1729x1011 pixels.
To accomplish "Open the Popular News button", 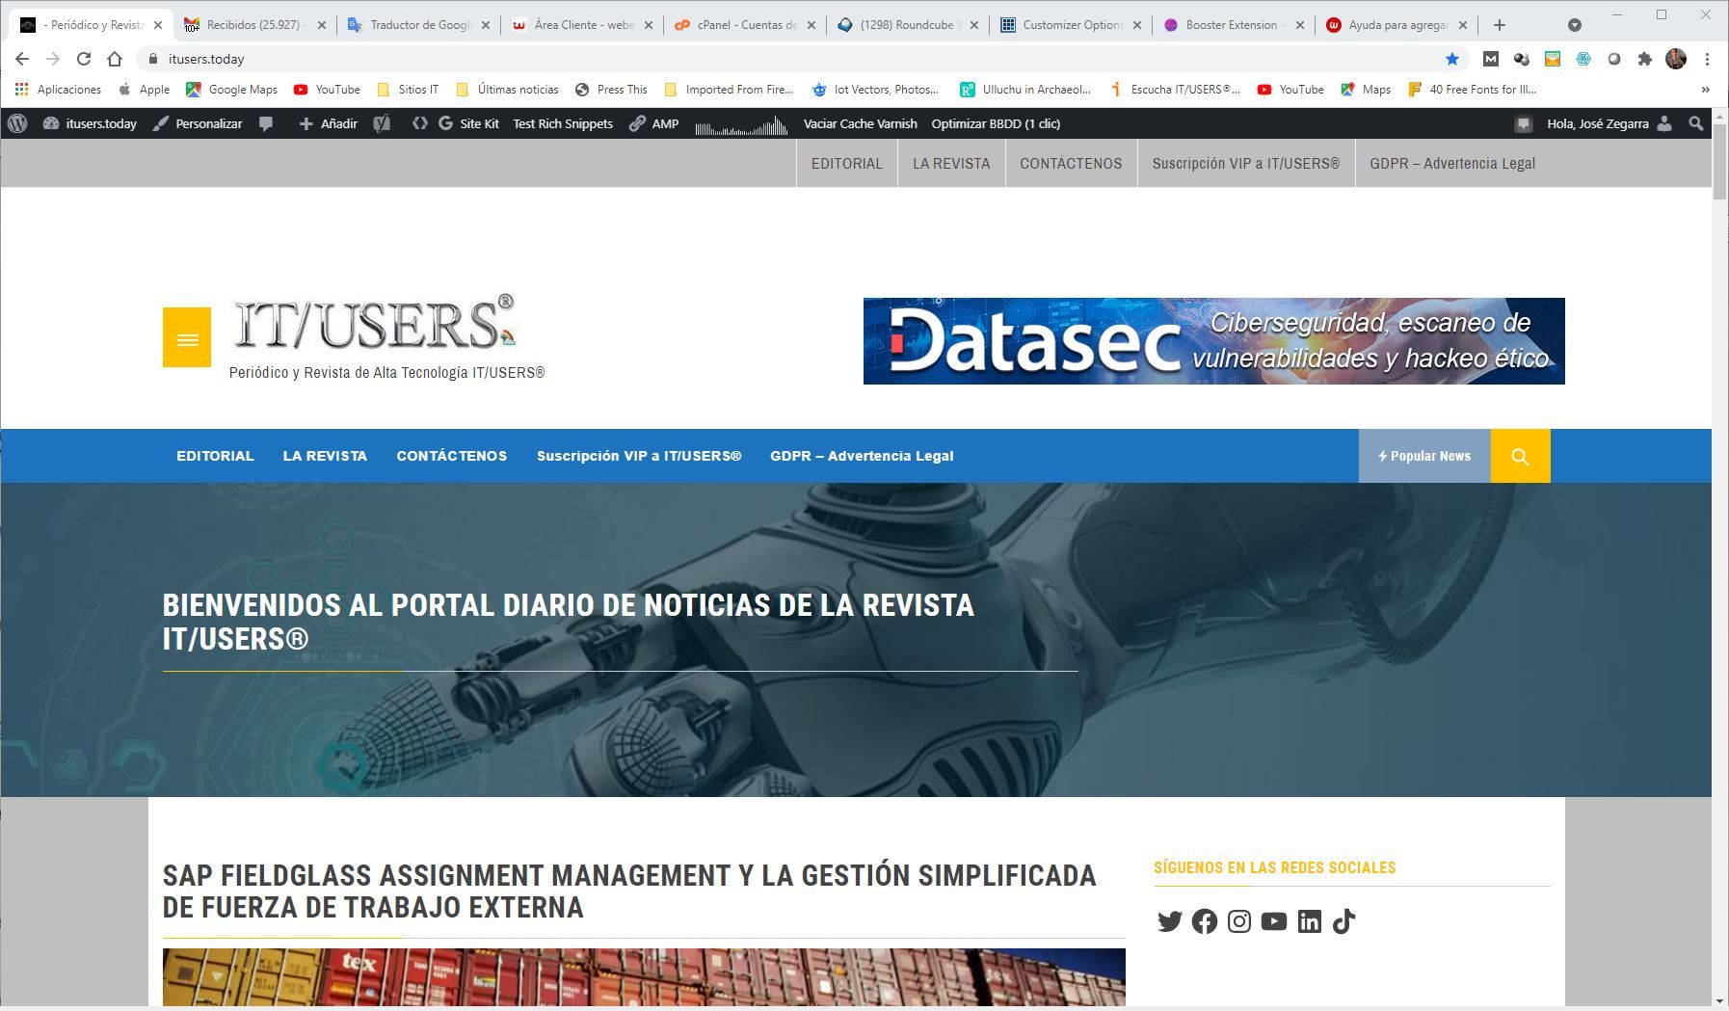I will [1424, 456].
